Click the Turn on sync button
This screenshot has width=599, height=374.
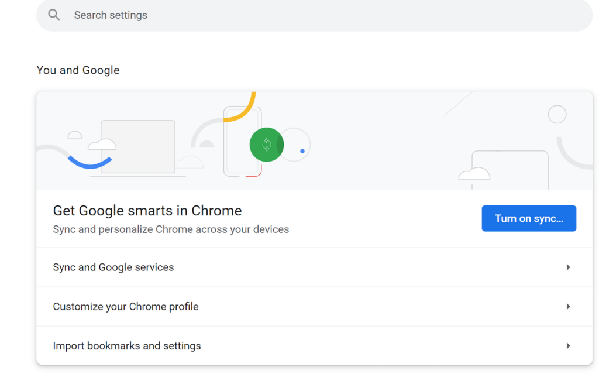(528, 218)
